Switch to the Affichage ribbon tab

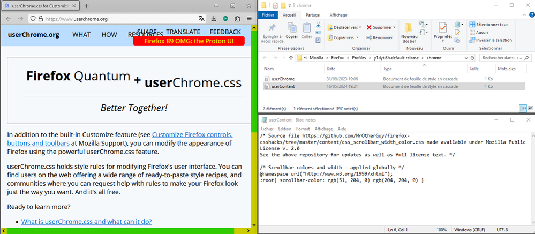point(338,15)
